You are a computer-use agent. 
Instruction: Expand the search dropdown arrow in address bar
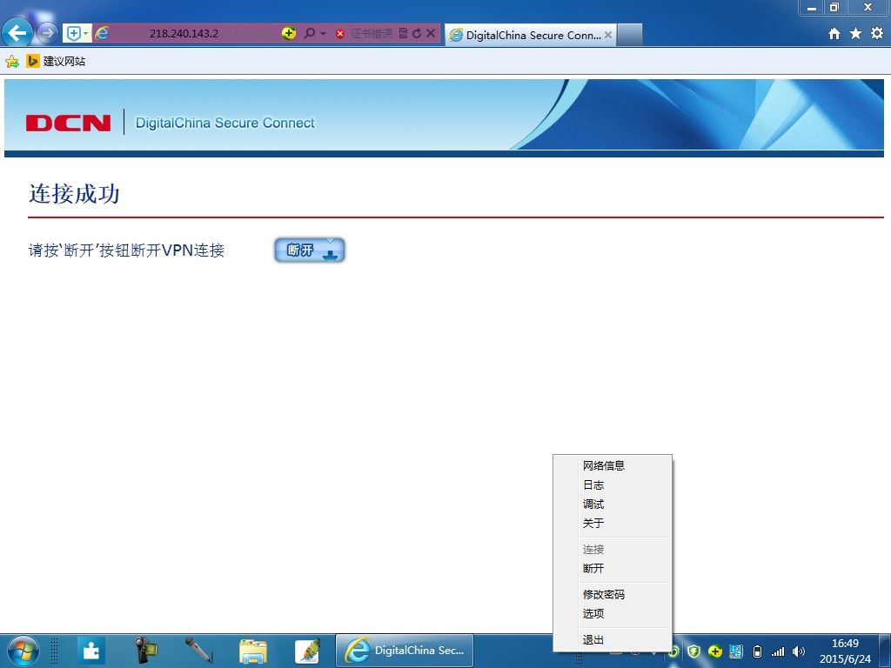pyautogui.click(x=324, y=34)
